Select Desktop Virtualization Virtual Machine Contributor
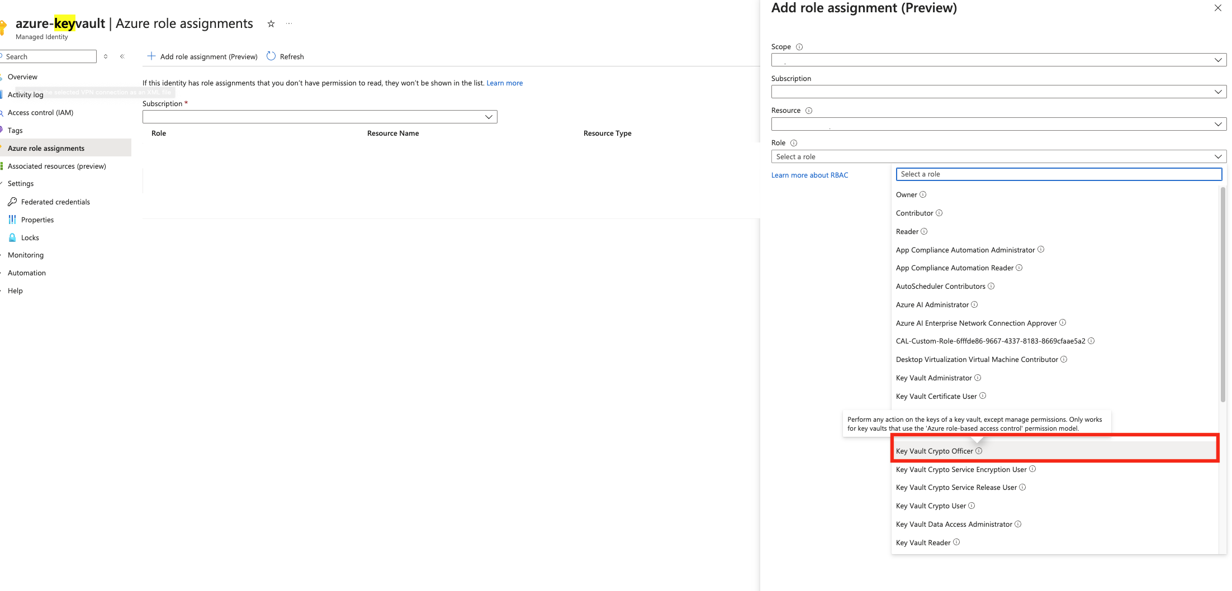Image resolution: width=1232 pixels, height=591 pixels. tap(1055, 359)
